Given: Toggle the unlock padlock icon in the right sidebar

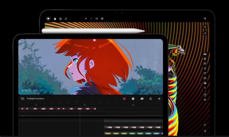Looking at the screenshot, I should [205, 125].
